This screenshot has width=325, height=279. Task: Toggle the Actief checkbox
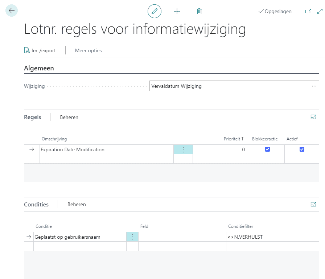point(302,149)
